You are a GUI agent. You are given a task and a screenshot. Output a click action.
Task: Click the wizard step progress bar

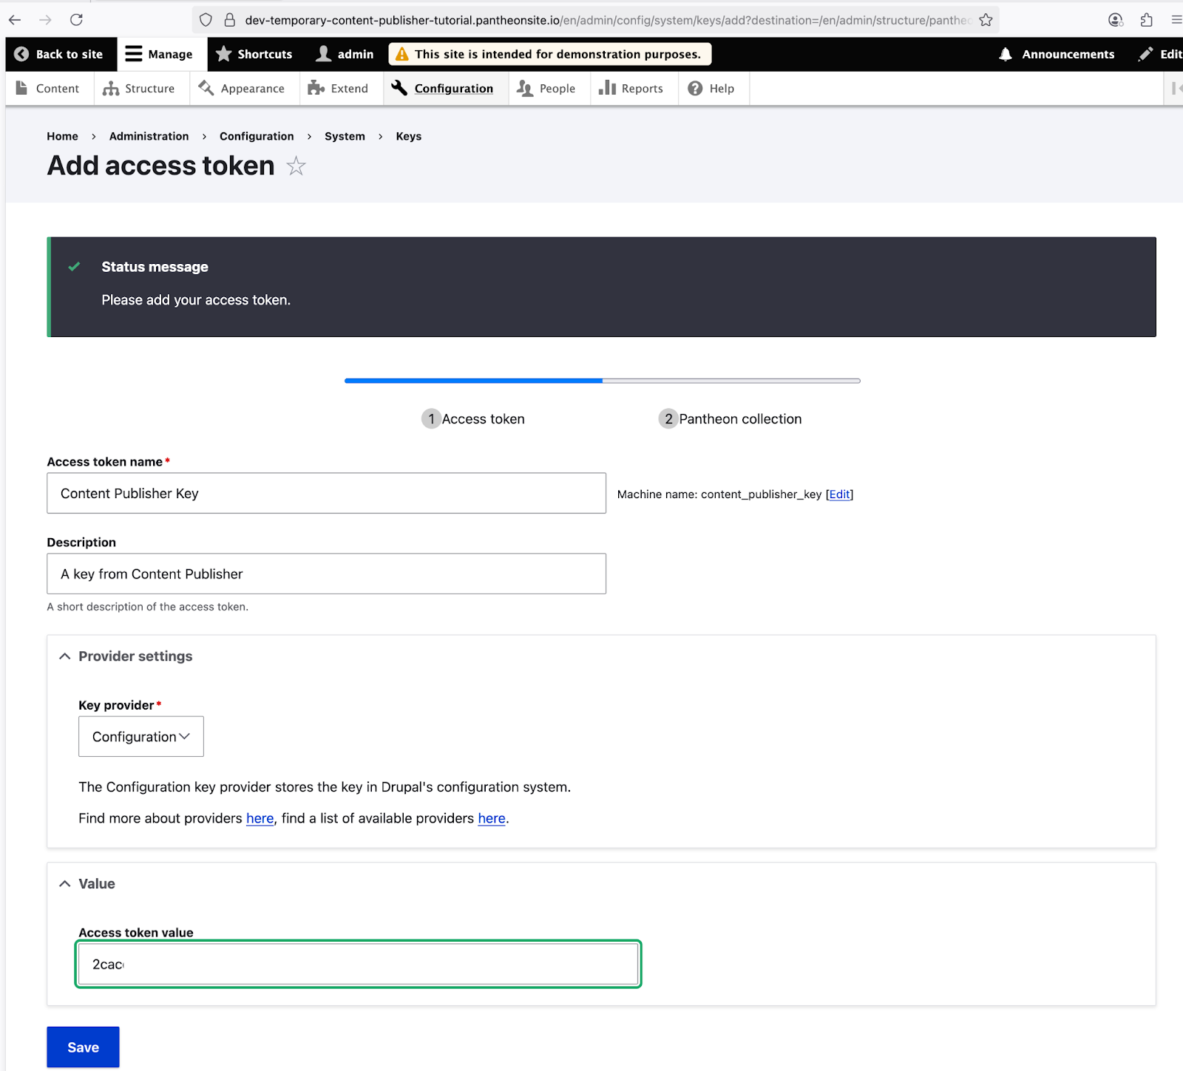coord(602,381)
